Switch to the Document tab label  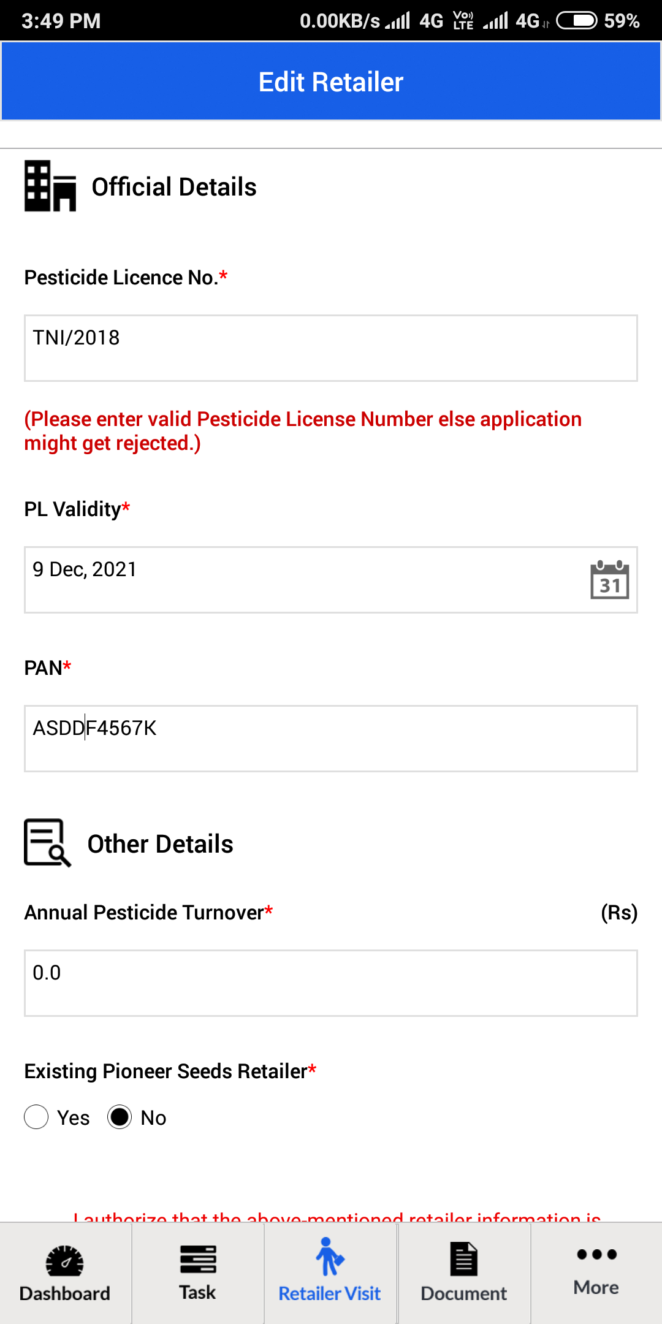click(464, 1293)
